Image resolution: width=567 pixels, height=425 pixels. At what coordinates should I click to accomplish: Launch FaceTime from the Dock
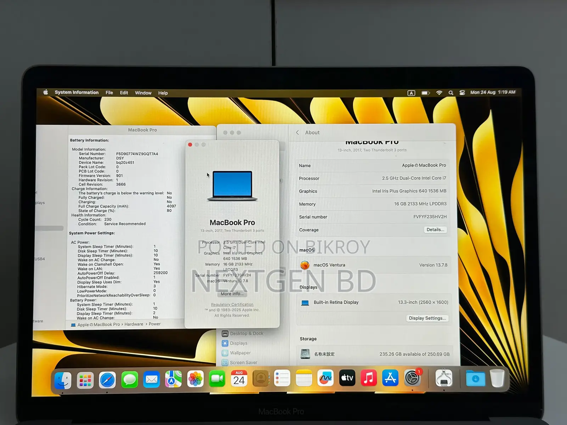pyautogui.click(x=217, y=379)
